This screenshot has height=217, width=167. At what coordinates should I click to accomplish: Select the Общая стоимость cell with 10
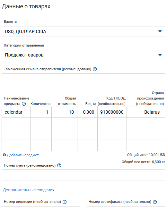[x=64, y=112]
